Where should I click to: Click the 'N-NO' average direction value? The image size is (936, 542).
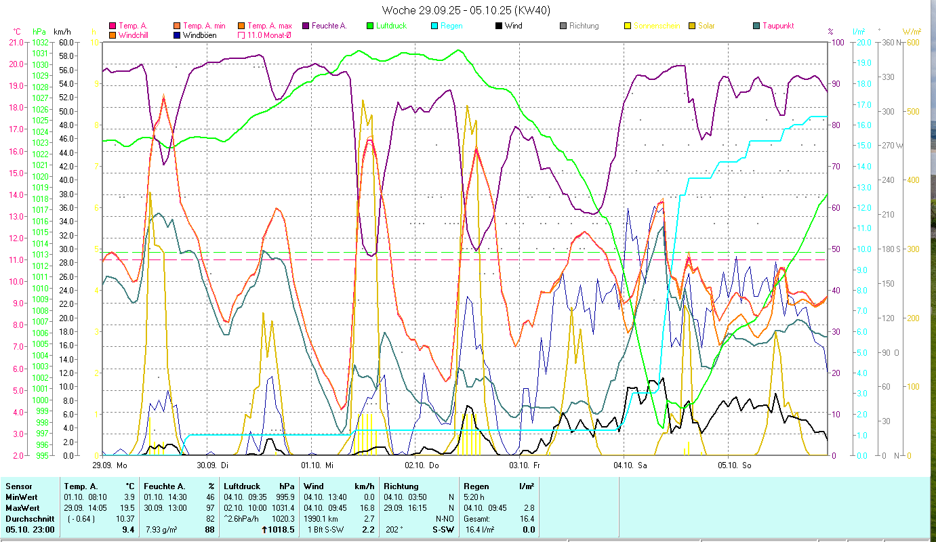coord(445,519)
